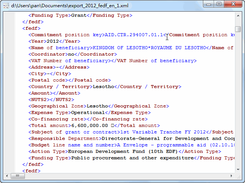Click the Geographical Zone value Lesotho
Viewport: 245px width, 183px height.
[x=97, y=106]
